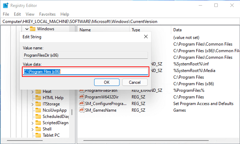Expand the Heat registry key
The height and width of the screenshot is (144, 240).
tap(32, 91)
